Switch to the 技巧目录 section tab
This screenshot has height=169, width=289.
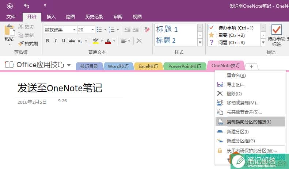pyautogui.click(x=89, y=66)
